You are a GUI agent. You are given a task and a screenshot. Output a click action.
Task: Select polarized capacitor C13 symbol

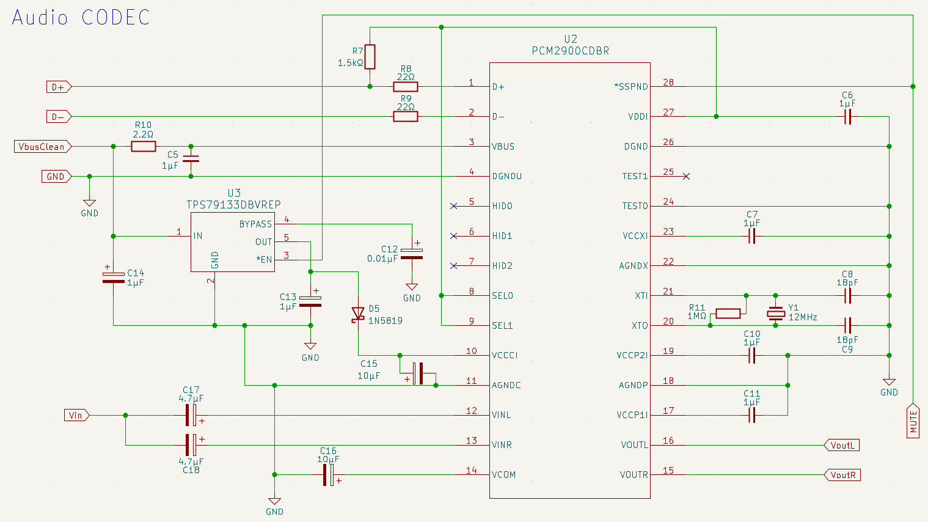pos(310,301)
